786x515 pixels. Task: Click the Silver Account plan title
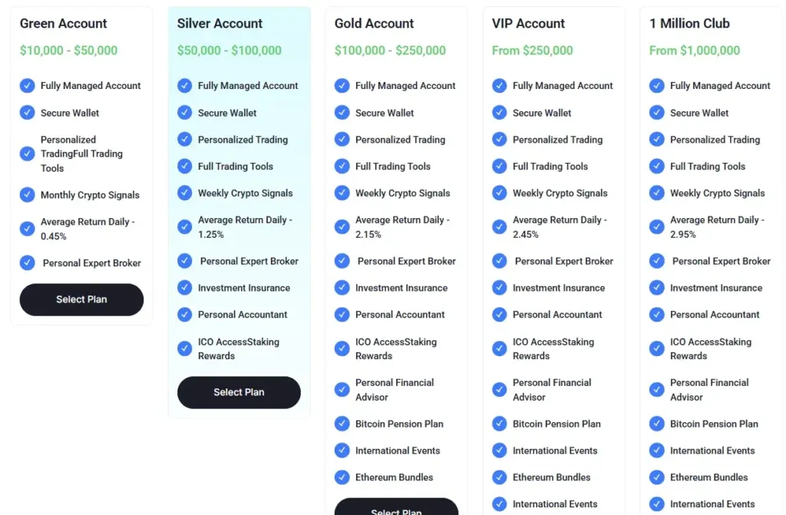[220, 24]
